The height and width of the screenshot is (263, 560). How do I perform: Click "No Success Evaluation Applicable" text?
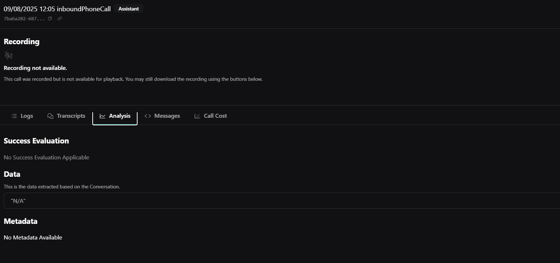pos(46,157)
